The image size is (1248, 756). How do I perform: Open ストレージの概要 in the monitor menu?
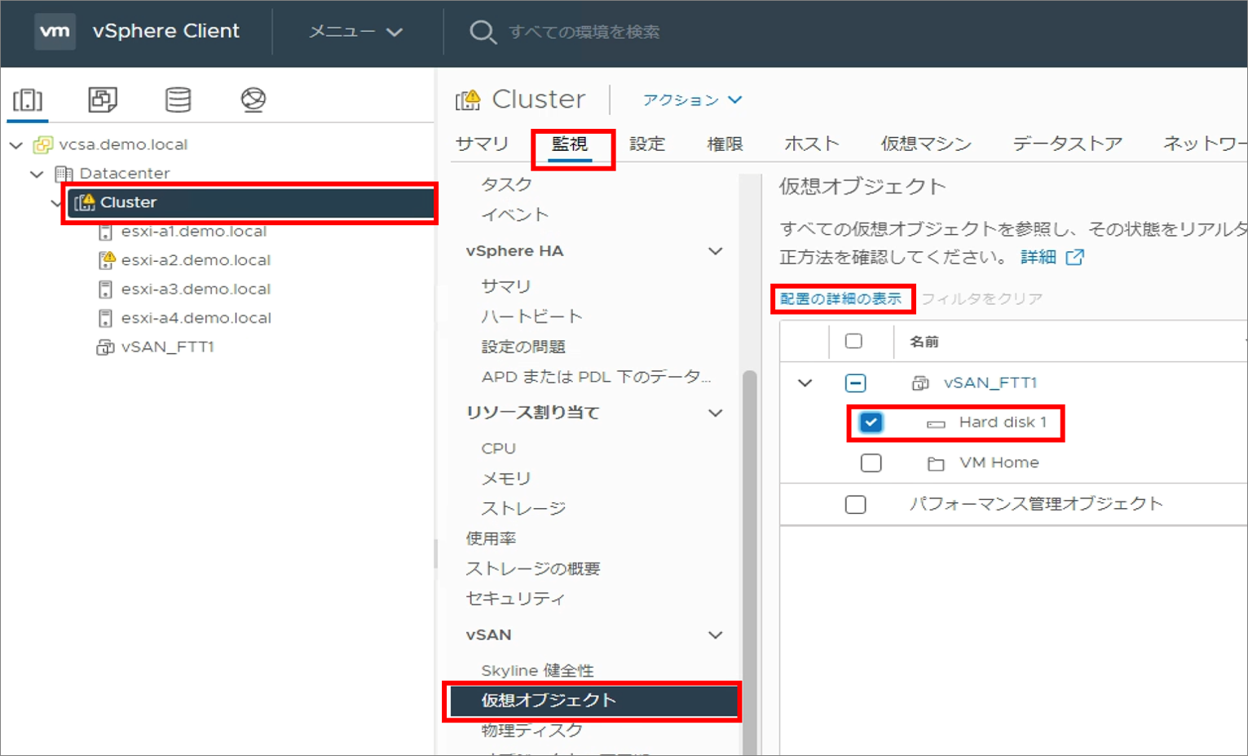[533, 568]
